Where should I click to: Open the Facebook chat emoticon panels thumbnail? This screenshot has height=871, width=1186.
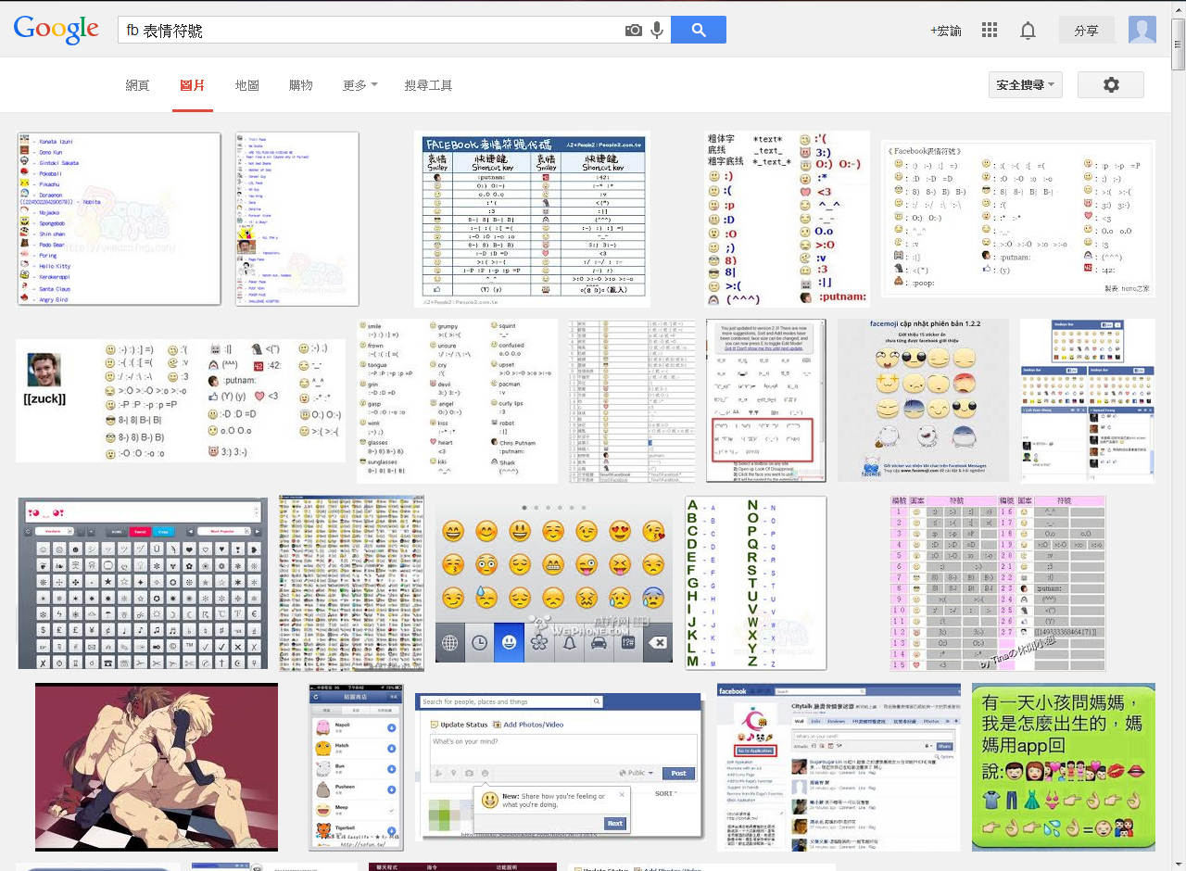click(x=1088, y=401)
